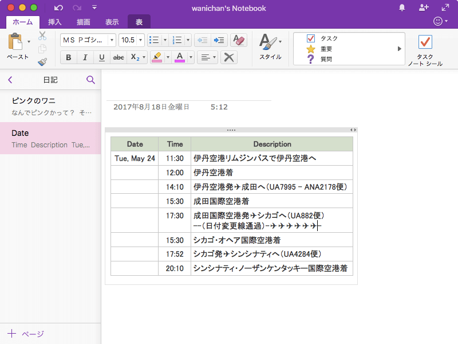Image resolution: width=458 pixels, height=344 pixels.
Task: Expand the tags gallery arrow
Action: 400,49
